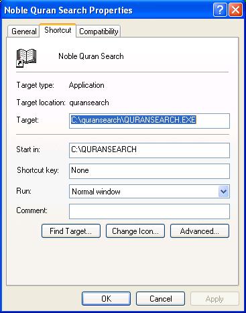The image size is (246, 313).
Task: Click the 'Shortcut key:' label
Action: point(38,170)
